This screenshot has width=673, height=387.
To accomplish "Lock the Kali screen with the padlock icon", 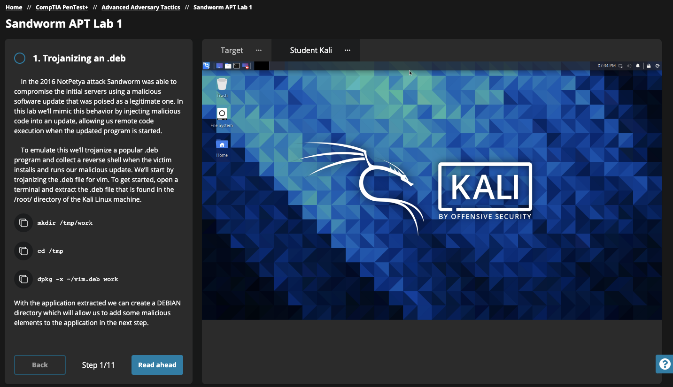I will pos(649,66).
